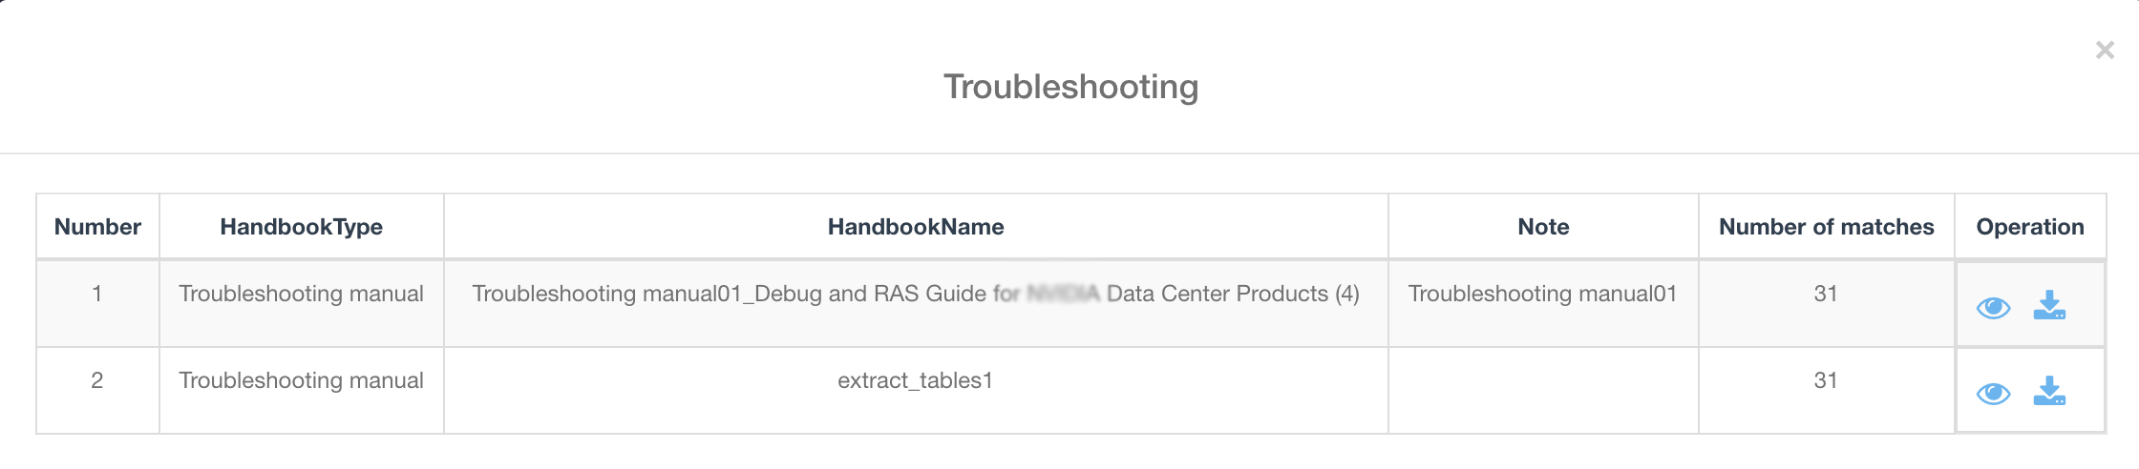This screenshot has width=2139, height=469.
Task: View the extract_tables1 handbook via eye icon
Action: (1993, 393)
